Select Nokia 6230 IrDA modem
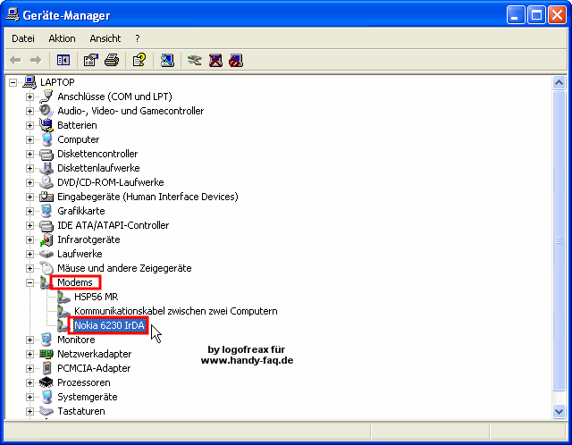Viewport: 572px width, 445px height. [109, 325]
